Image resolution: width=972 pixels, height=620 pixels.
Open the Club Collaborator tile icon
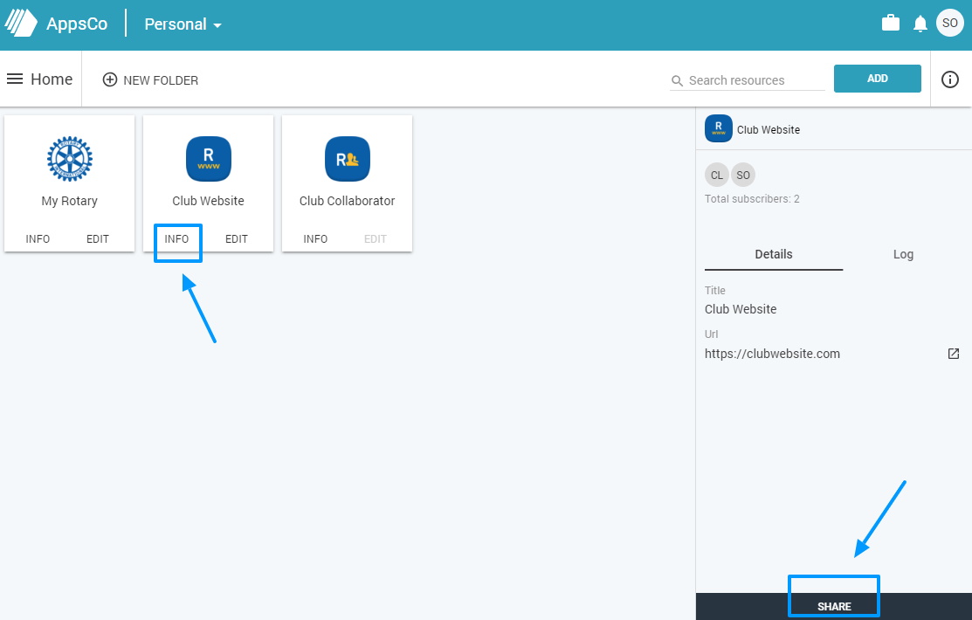348,159
